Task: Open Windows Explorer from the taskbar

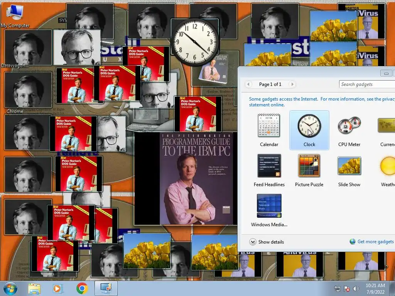Action: [x=34, y=288]
